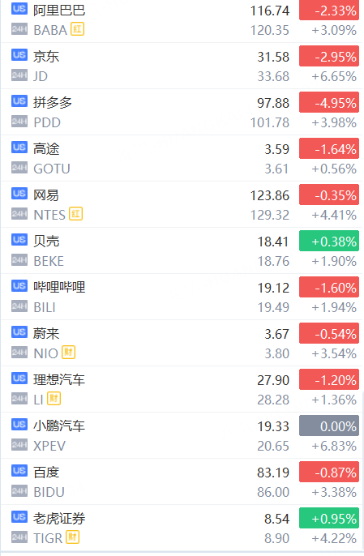Click the 财 badge next to LI
Screen dimensions: 364x556
coord(54,398)
